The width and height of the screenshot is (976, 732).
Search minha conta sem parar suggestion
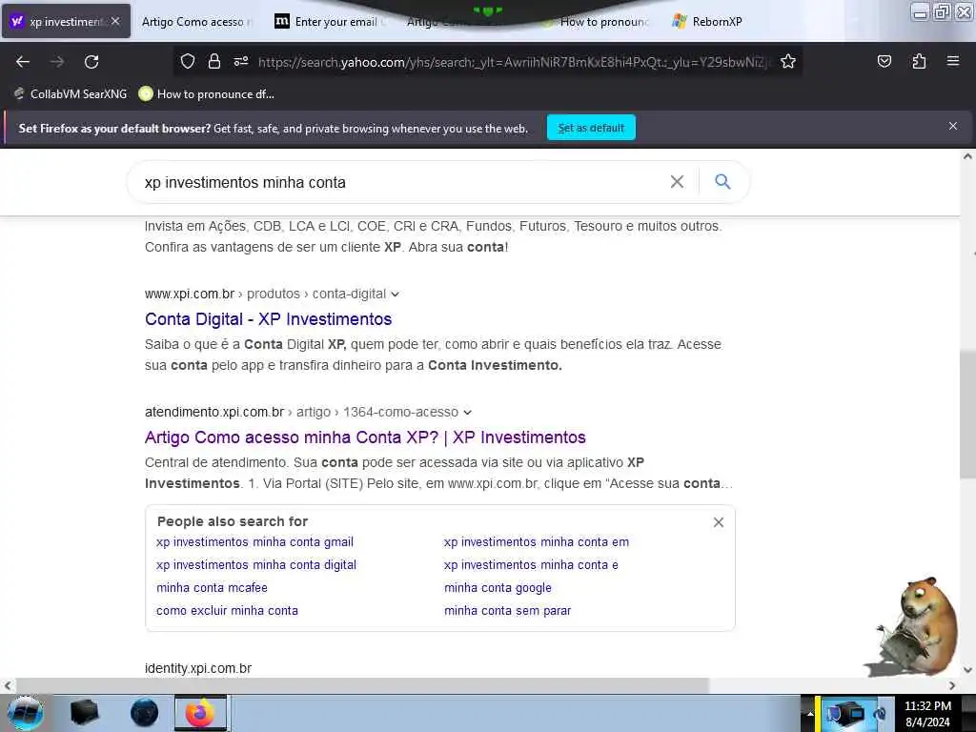507,611
